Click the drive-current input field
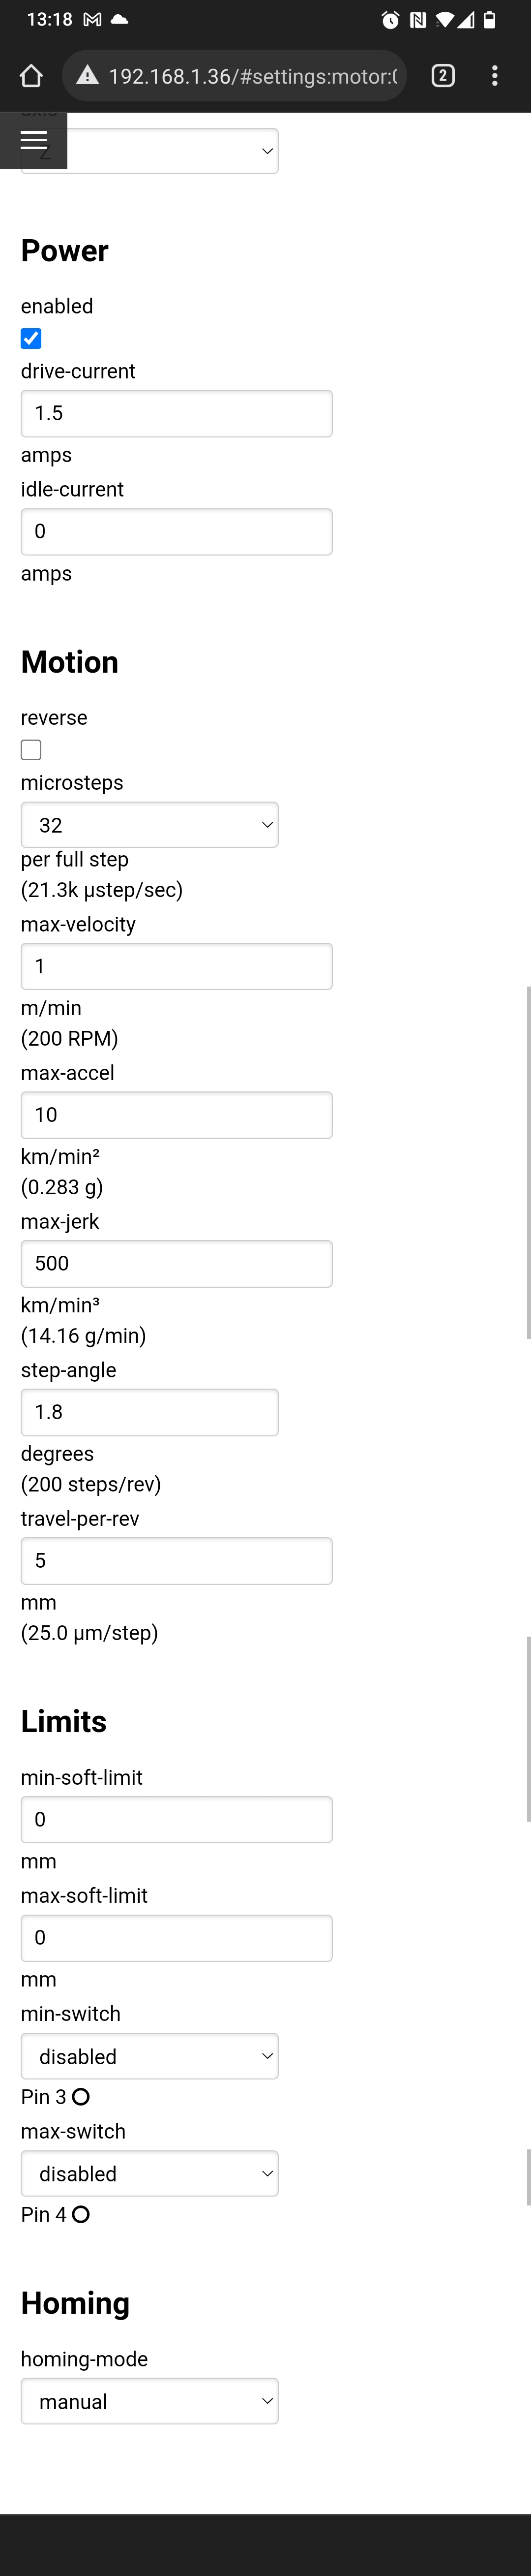The width and height of the screenshot is (531, 2576). [x=176, y=413]
